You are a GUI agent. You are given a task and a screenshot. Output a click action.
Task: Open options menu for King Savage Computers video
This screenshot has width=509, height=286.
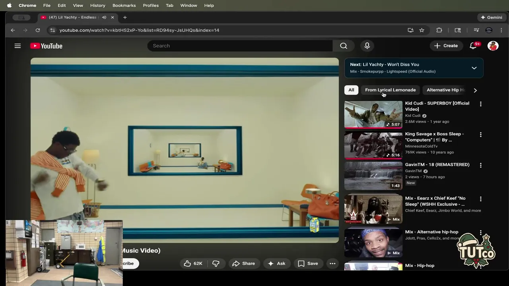click(x=480, y=135)
